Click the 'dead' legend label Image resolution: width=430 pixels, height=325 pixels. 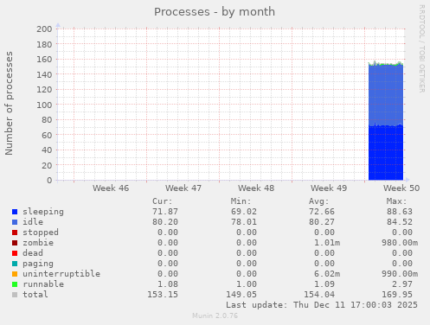tap(33, 253)
